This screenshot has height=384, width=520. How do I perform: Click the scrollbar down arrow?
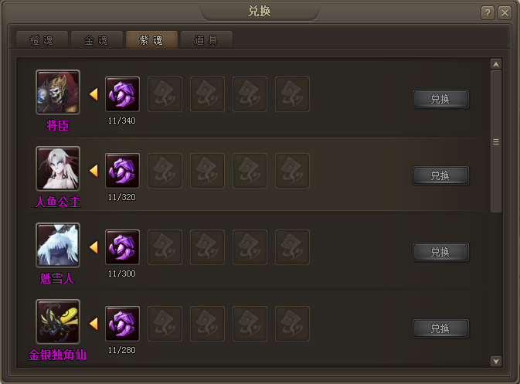(x=496, y=361)
